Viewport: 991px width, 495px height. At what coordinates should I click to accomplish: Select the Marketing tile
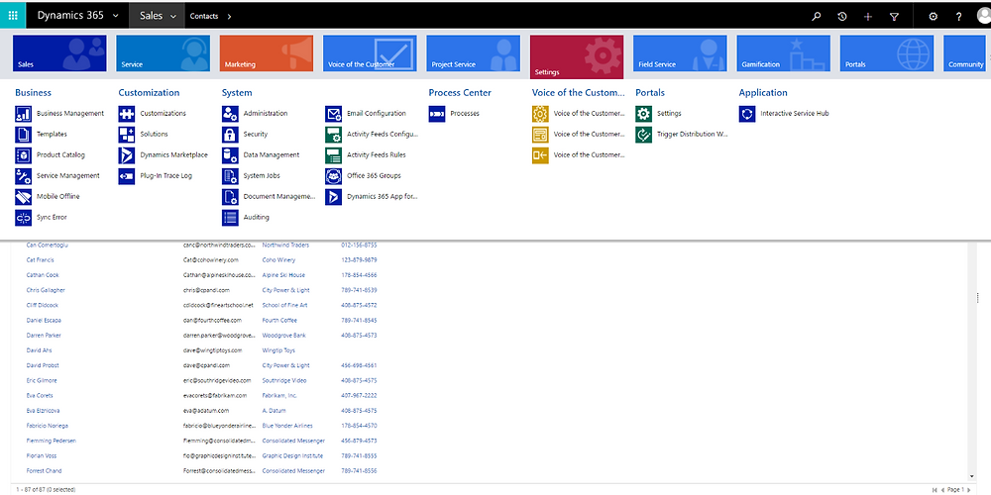point(266,53)
